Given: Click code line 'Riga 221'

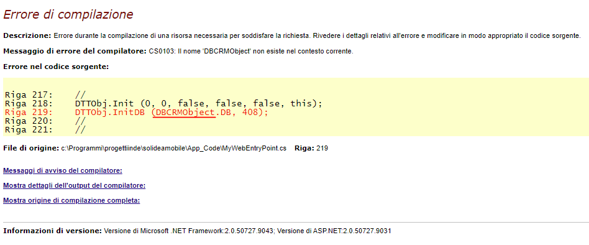Looking at the screenshot, I should [45, 129].
